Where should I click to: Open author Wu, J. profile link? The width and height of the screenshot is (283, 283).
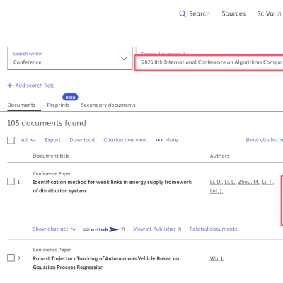tap(216, 259)
